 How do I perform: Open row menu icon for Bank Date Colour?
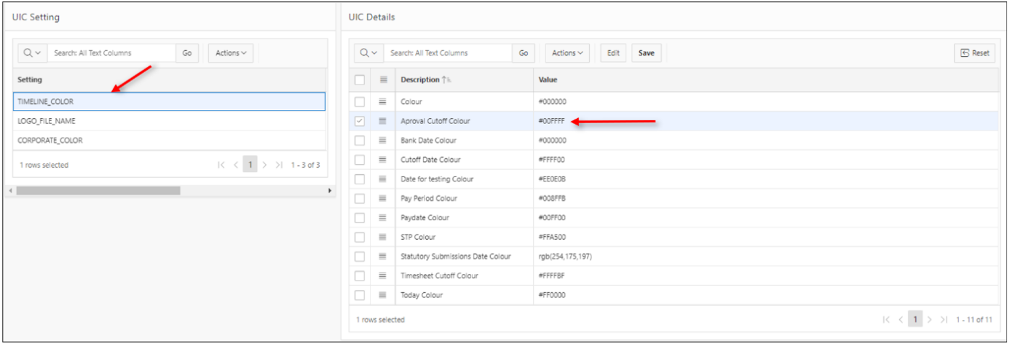[x=383, y=141]
